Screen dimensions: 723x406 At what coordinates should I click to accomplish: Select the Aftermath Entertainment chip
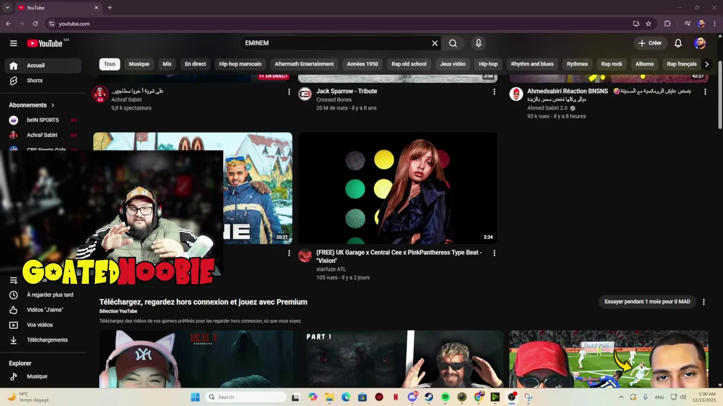(x=304, y=64)
